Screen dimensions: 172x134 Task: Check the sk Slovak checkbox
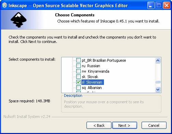[78, 77]
